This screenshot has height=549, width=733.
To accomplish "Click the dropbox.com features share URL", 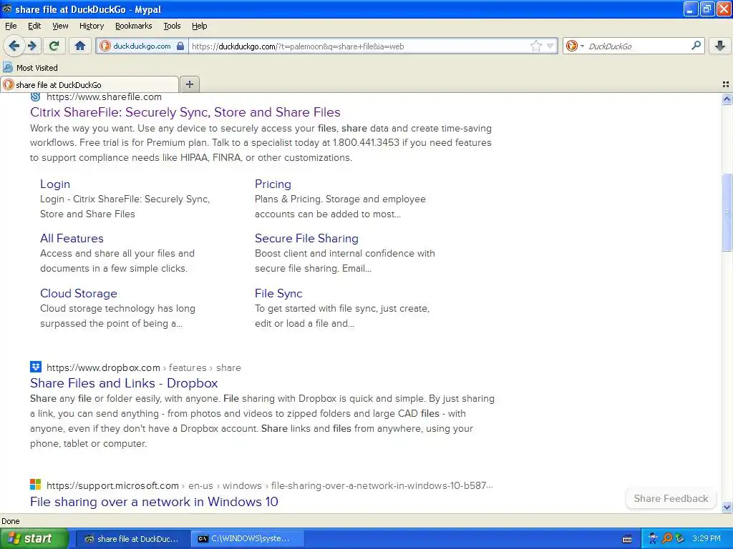I will tap(143, 367).
